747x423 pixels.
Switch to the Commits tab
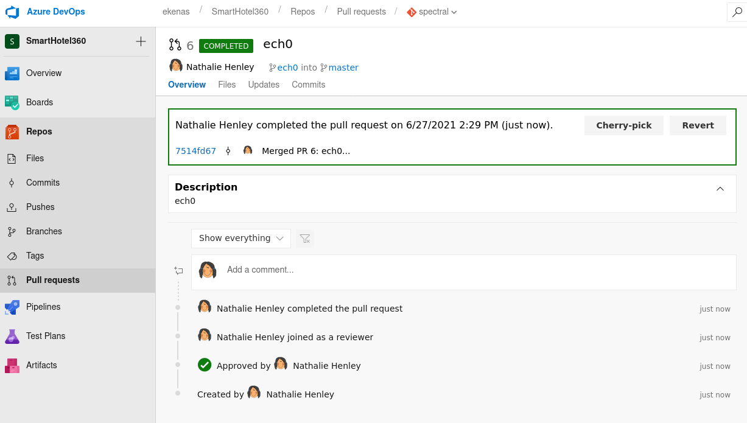[309, 85]
